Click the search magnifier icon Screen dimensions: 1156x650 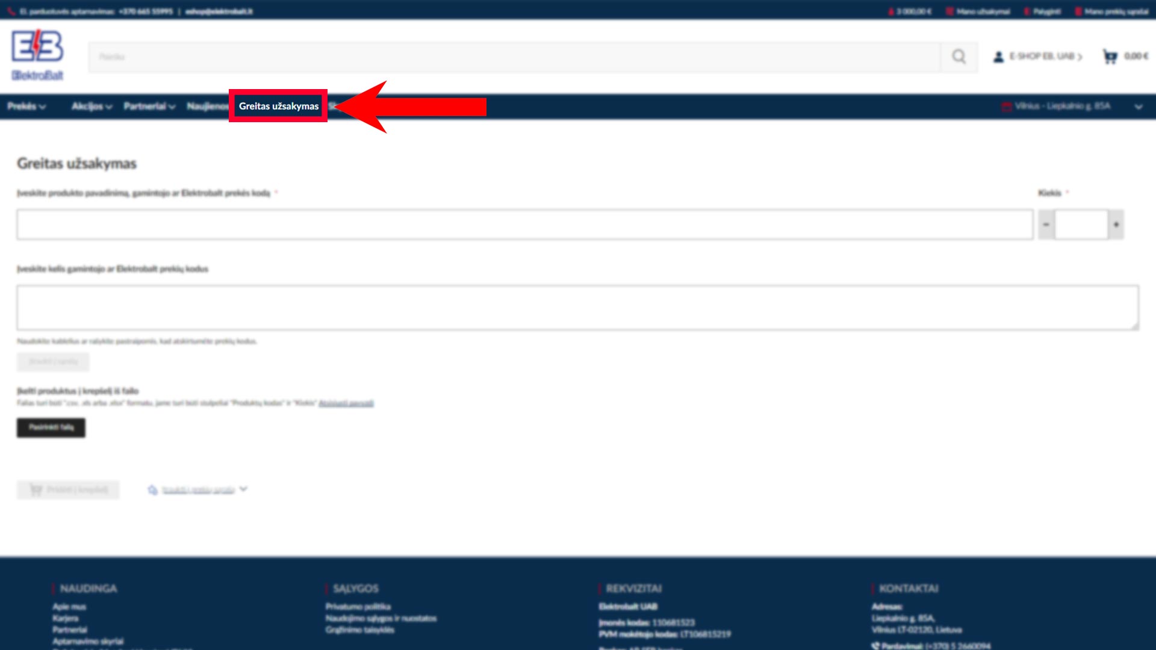pos(959,57)
